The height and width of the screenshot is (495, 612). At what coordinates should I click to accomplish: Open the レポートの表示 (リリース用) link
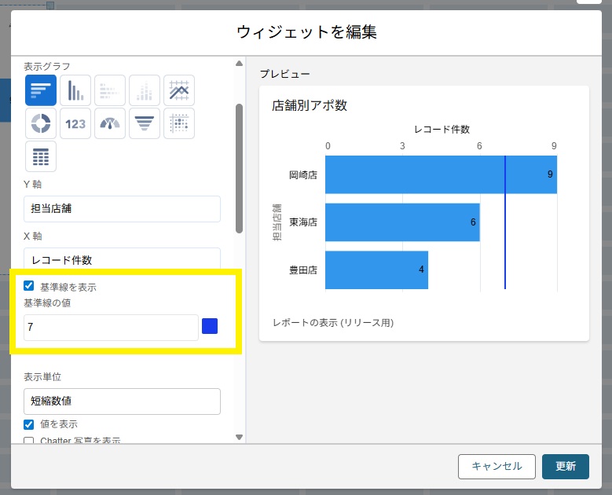coord(333,323)
